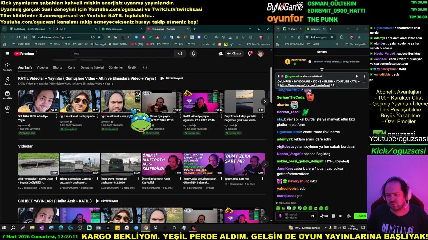Open the emoji picker in the Kick chat box
Screen dimensions: 428x240
[x=313, y=216]
